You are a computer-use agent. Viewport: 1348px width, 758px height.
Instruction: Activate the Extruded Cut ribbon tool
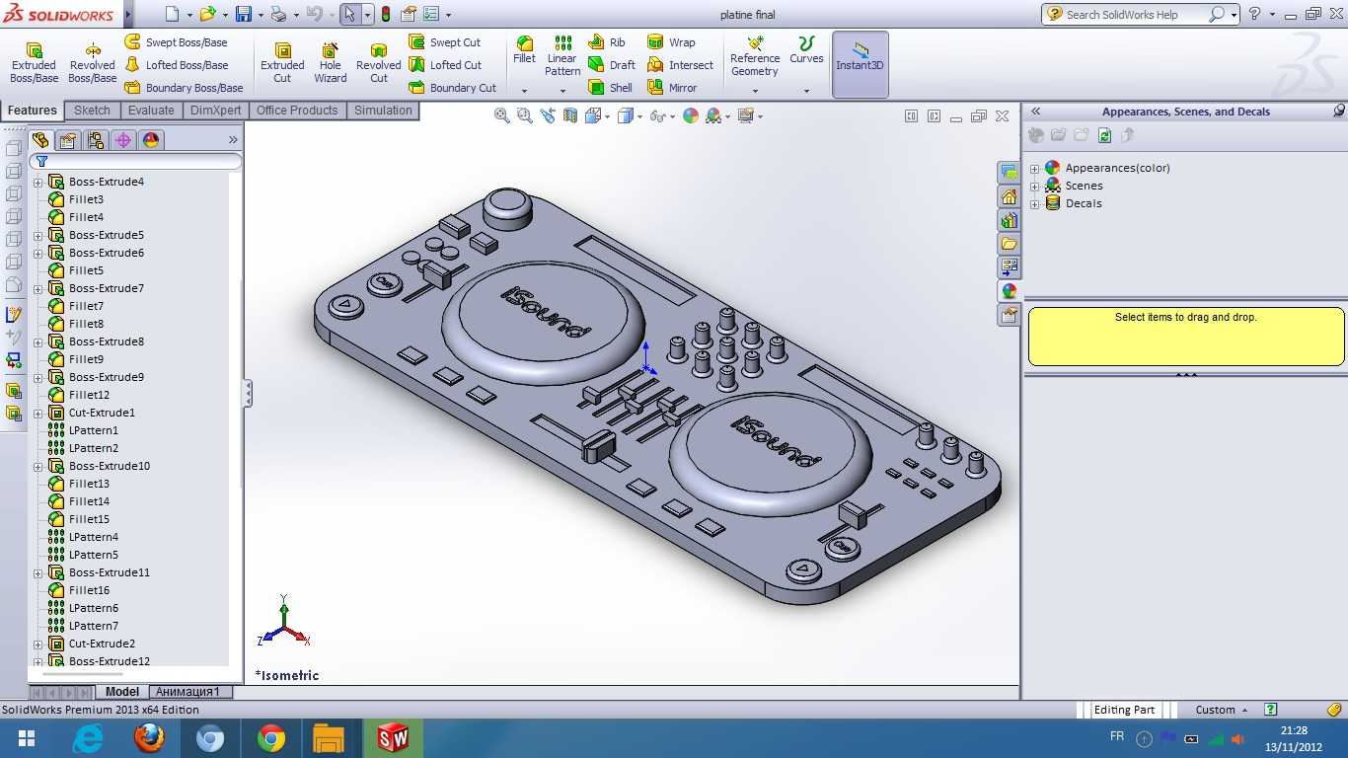click(x=282, y=63)
